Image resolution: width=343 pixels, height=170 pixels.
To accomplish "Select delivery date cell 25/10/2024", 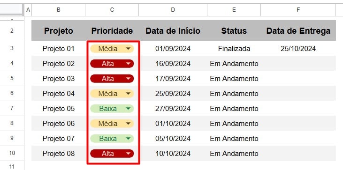I will click(298, 49).
